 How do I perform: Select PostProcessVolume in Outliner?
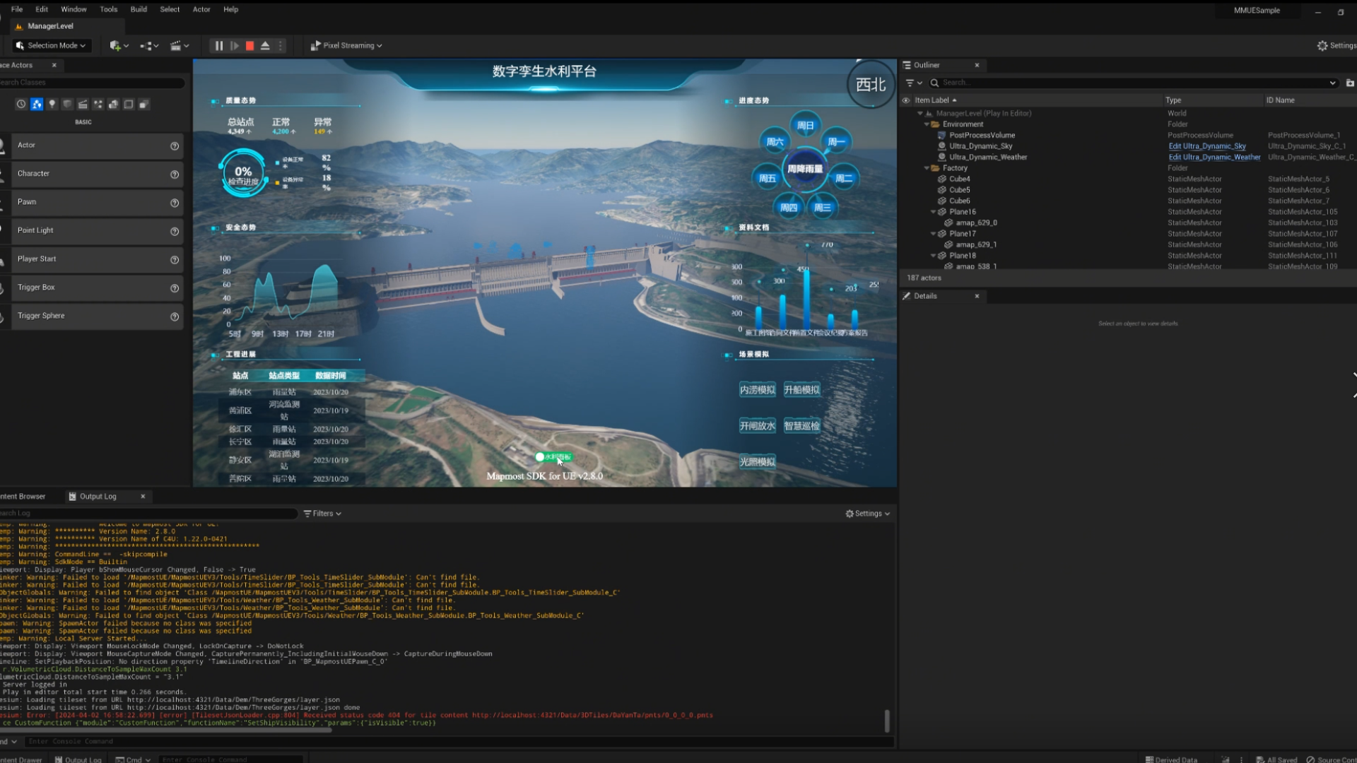982,135
